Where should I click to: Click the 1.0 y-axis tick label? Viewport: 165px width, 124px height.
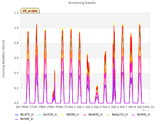[16, 28]
